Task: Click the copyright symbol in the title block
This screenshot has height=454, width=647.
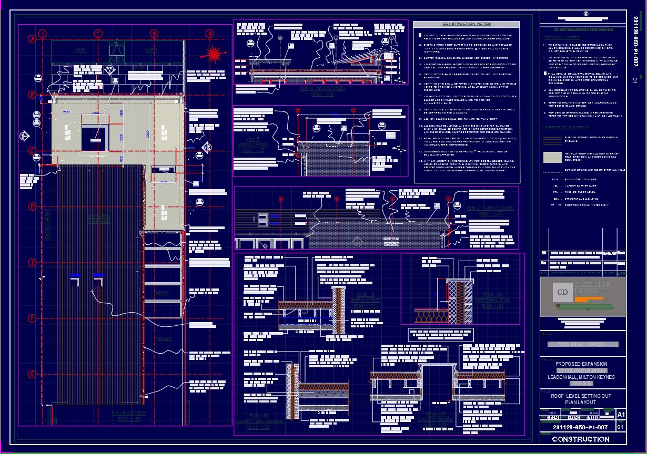Action: click(585, 14)
